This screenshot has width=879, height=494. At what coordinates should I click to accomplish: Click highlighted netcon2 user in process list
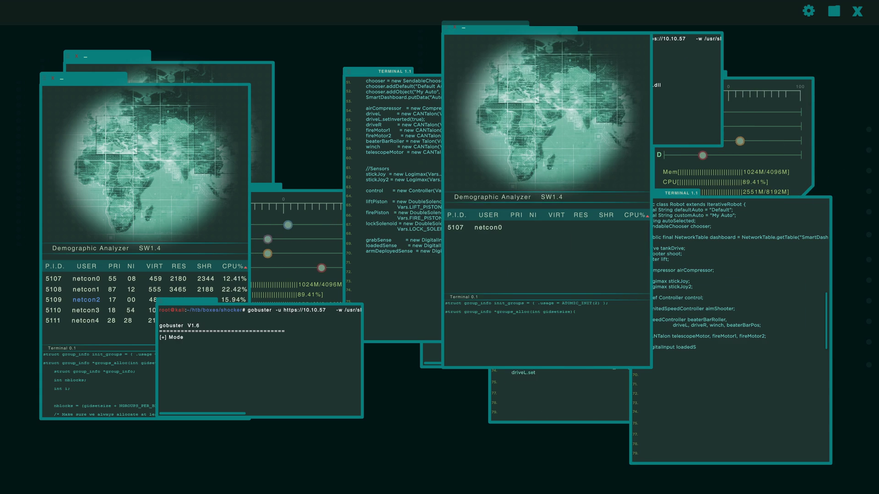click(x=86, y=300)
